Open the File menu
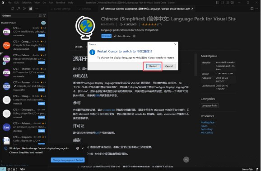Viewport: 261px width, 171px height. [9, 3]
